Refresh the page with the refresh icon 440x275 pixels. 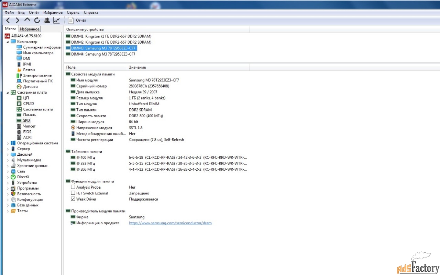[x=37, y=21]
